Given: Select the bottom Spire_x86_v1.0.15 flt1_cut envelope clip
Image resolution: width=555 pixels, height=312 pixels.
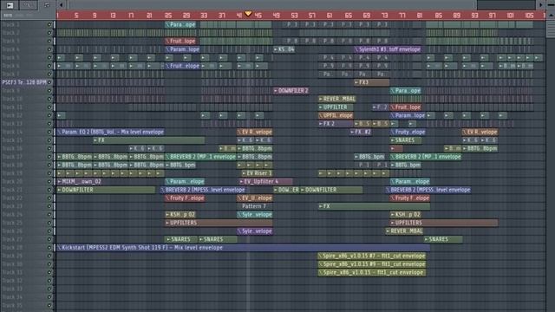Looking at the screenshot, I should click(372, 272).
